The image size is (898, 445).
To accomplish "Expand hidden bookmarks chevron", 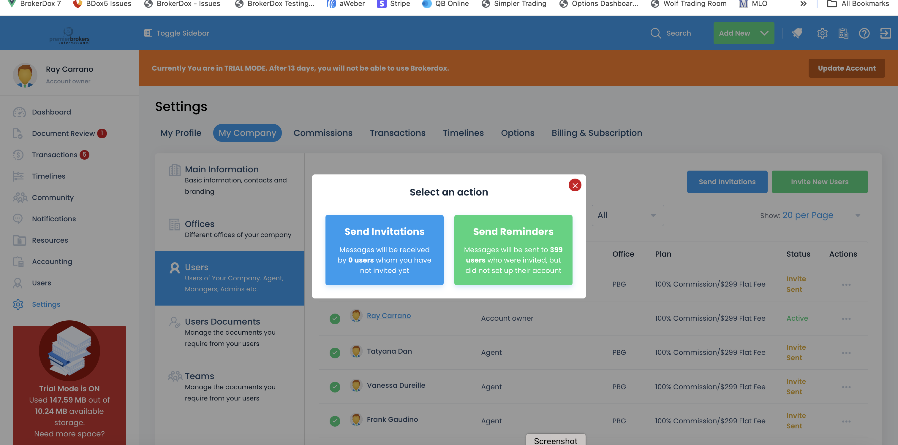I will coord(803,4).
